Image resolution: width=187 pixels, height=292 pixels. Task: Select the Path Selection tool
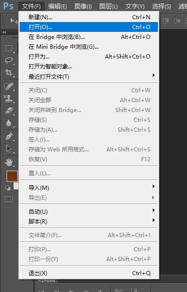point(9,149)
